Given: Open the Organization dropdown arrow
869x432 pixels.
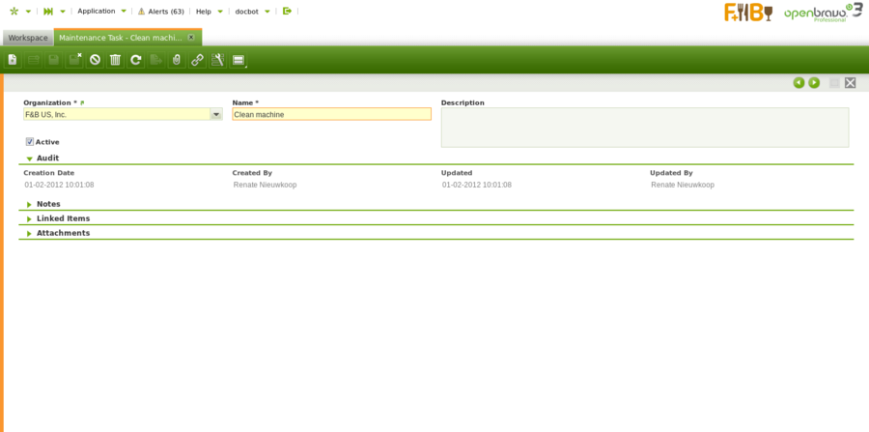Looking at the screenshot, I should [216, 114].
